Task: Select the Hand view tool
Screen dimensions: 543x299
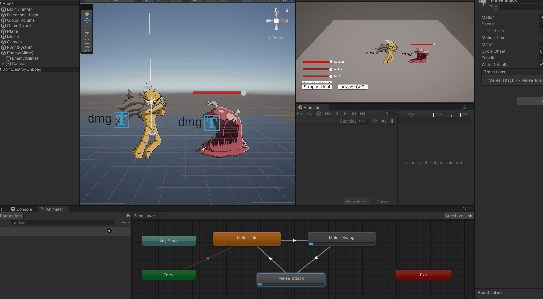Action: [x=87, y=13]
